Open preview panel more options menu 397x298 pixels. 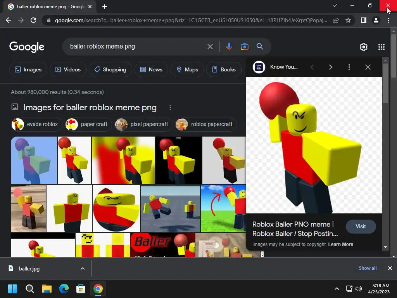pyautogui.click(x=349, y=67)
